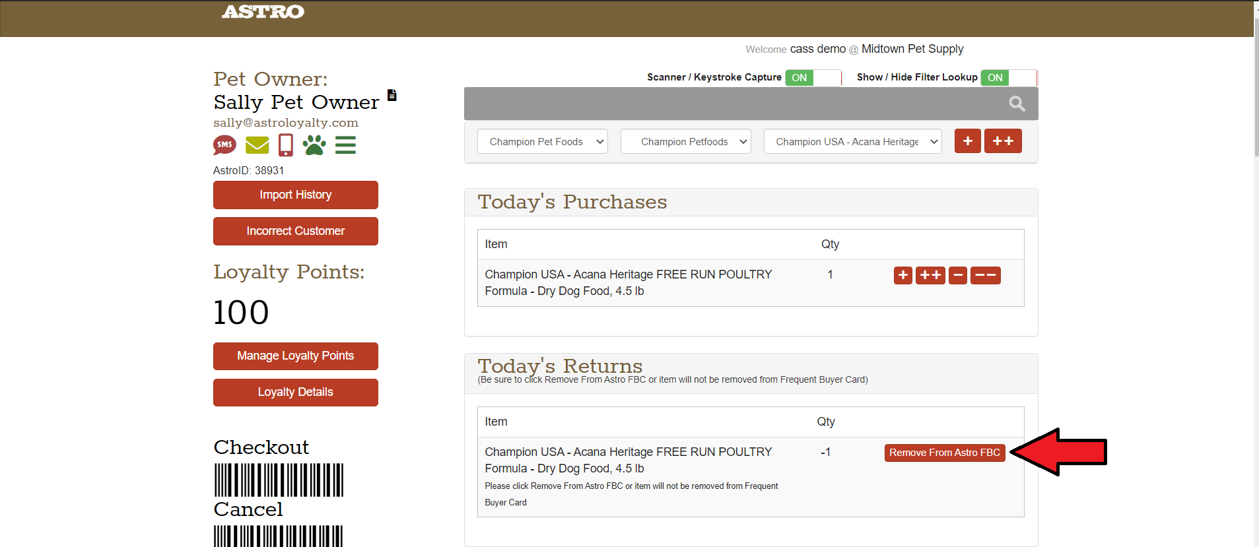Select the purchased Acana Heritage item text
This screenshot has width=1259, height=547.
(629, 282)
